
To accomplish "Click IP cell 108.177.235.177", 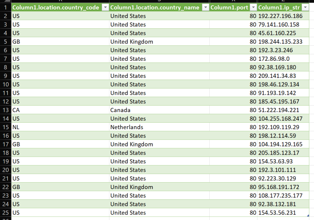I will click(x=283, y=195).
